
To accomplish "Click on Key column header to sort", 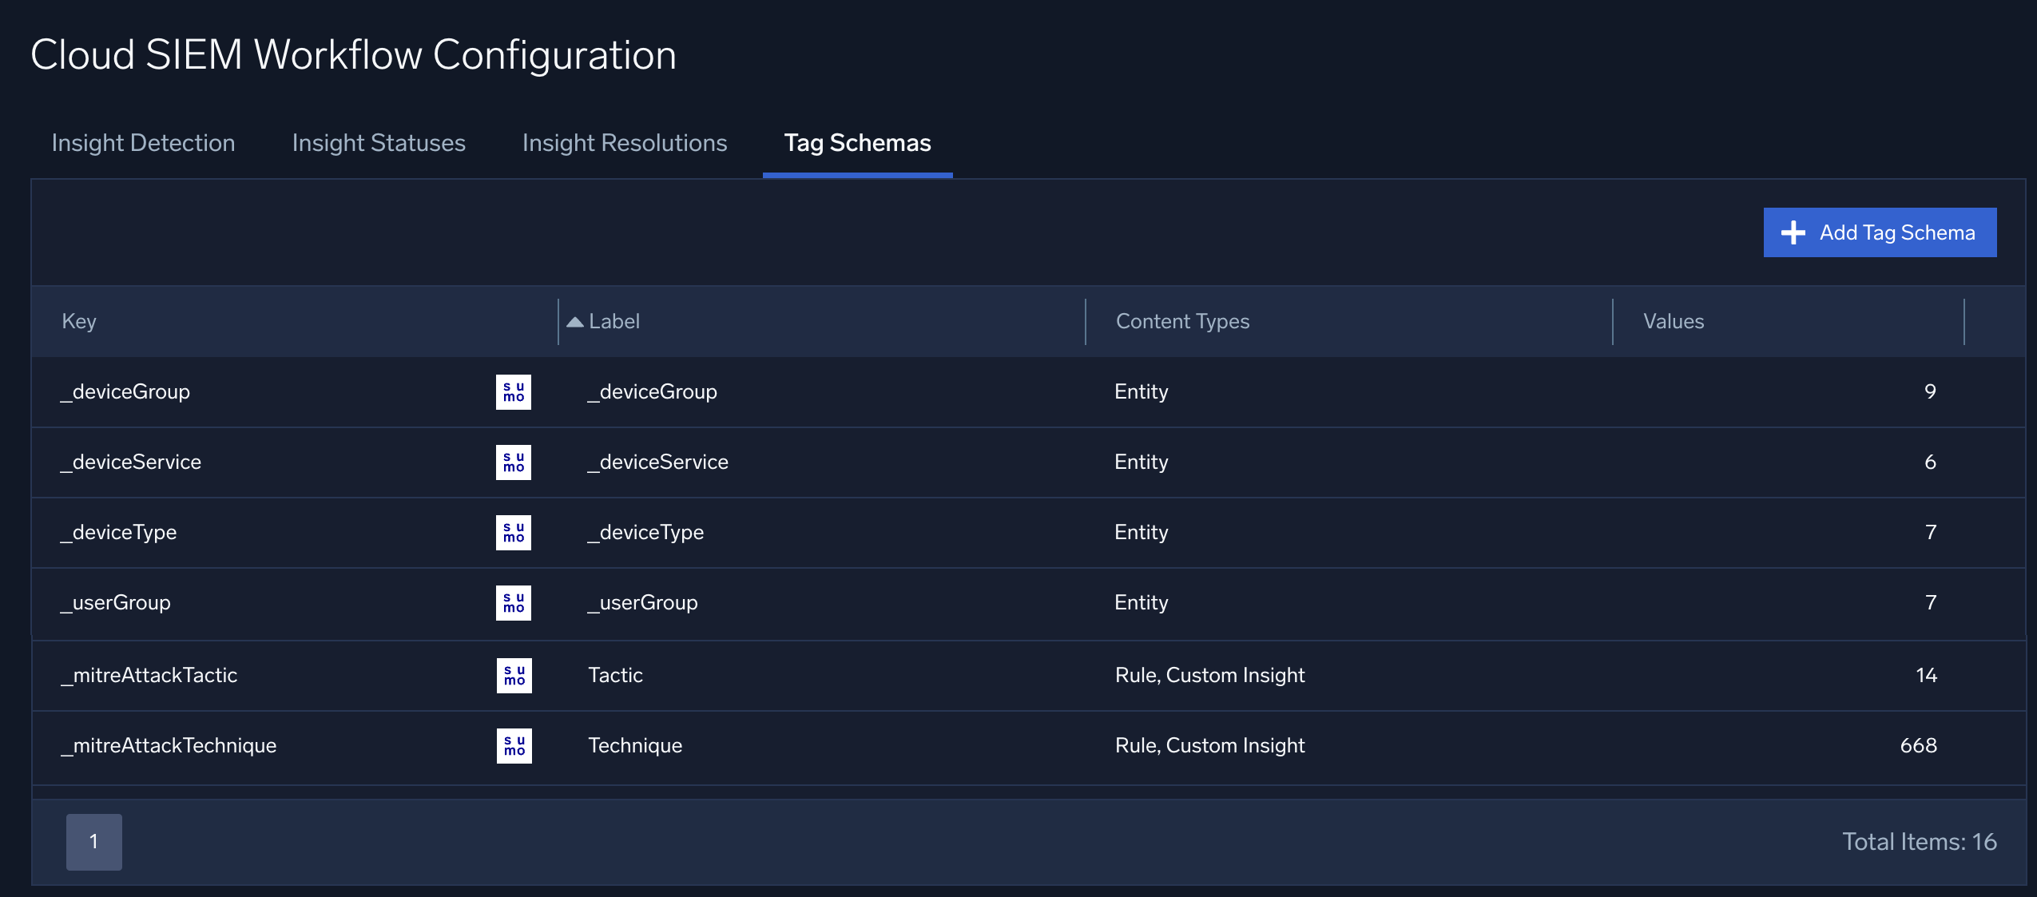I will click(x=78, y=322).
